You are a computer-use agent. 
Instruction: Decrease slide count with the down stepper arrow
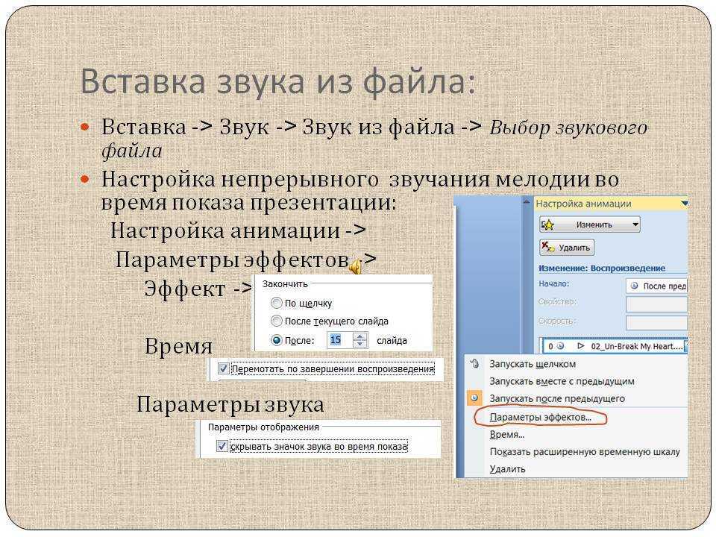(359, 344)
